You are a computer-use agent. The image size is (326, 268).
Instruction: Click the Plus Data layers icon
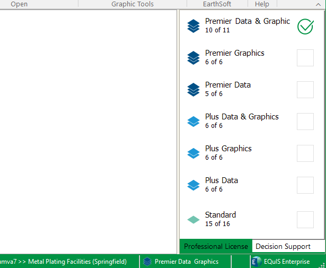(x=193, y=185)
